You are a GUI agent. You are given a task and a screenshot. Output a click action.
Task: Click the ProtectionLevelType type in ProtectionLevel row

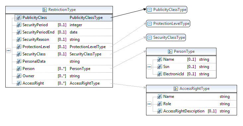pos(88,47)
